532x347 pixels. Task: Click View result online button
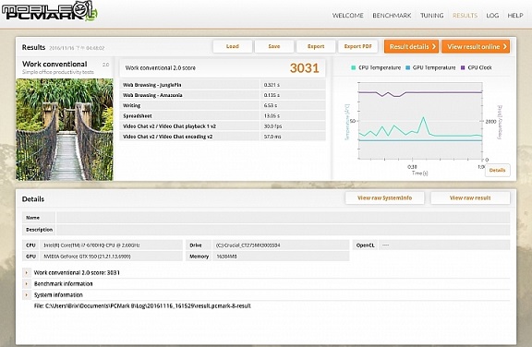point(476,46)
